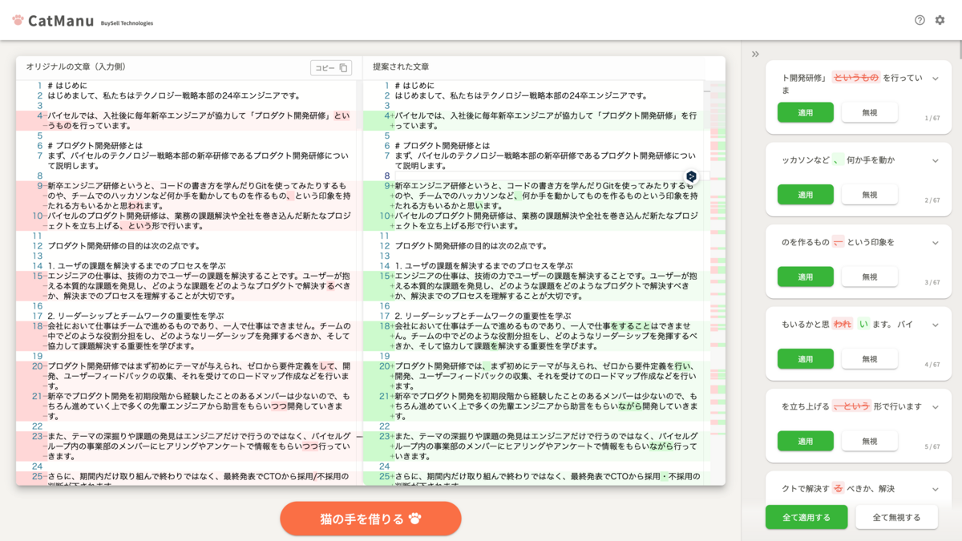Expand the クトで解決 suggestion card chevron
962x541 pixels.
(x=935, y=488)
